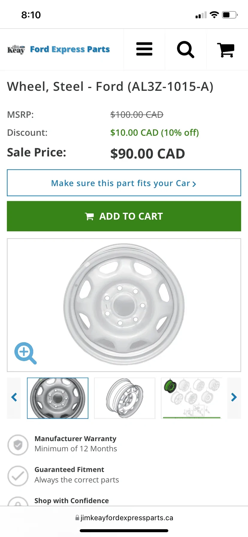
Task: Open 'Make sure this part fits your Car'
Action: (124, 183)
